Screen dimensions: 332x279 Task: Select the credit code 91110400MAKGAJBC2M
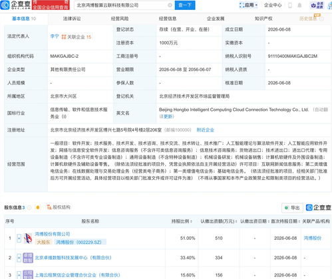(292, 56)
